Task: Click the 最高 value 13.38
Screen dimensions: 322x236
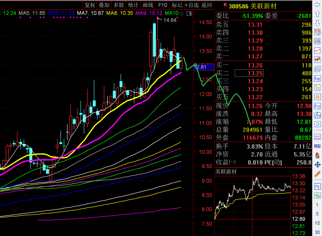Action: coord(304,114)
